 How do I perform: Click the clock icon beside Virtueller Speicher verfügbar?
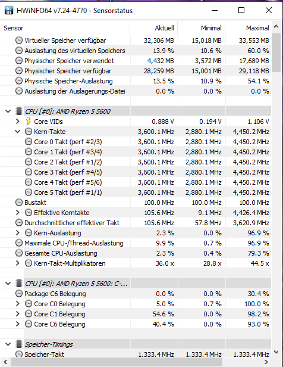click(x=19, y=41)
